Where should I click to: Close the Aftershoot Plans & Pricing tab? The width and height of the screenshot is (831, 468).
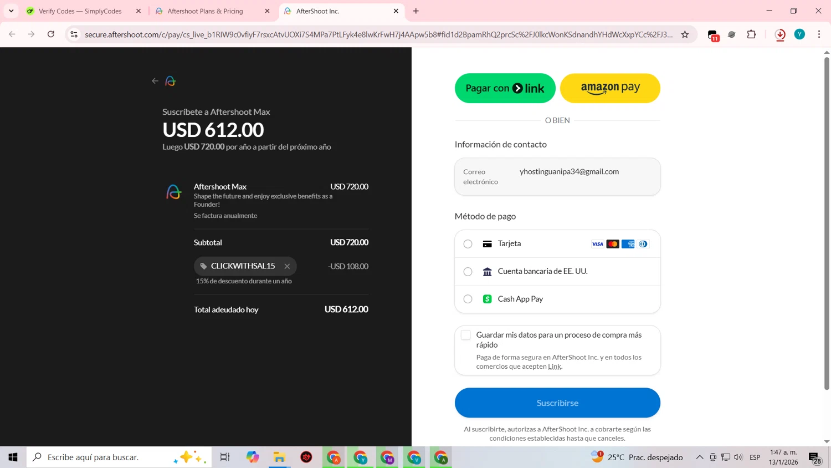point(267,11)
